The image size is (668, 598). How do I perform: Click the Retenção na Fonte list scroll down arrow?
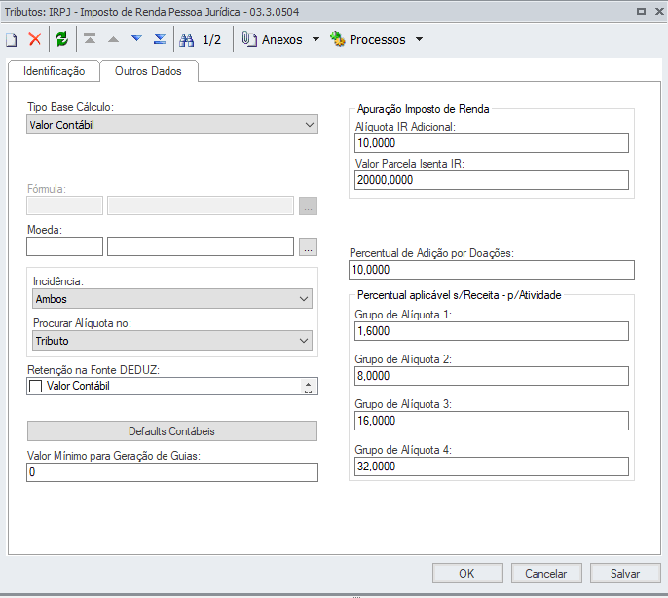coord(308,390)
